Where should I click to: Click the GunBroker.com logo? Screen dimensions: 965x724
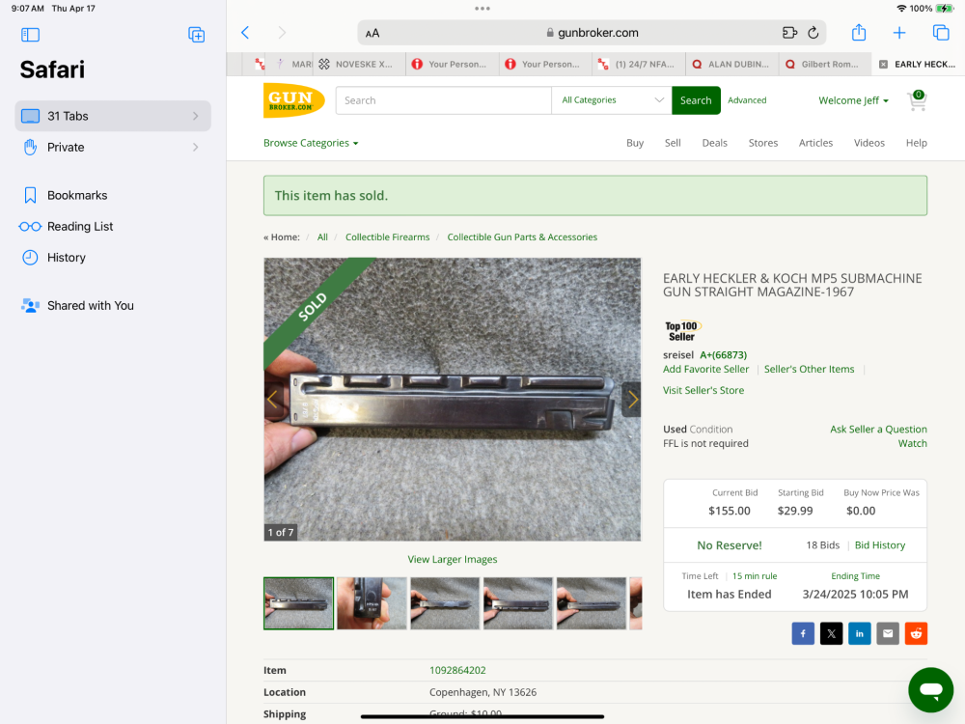(293, 99)
